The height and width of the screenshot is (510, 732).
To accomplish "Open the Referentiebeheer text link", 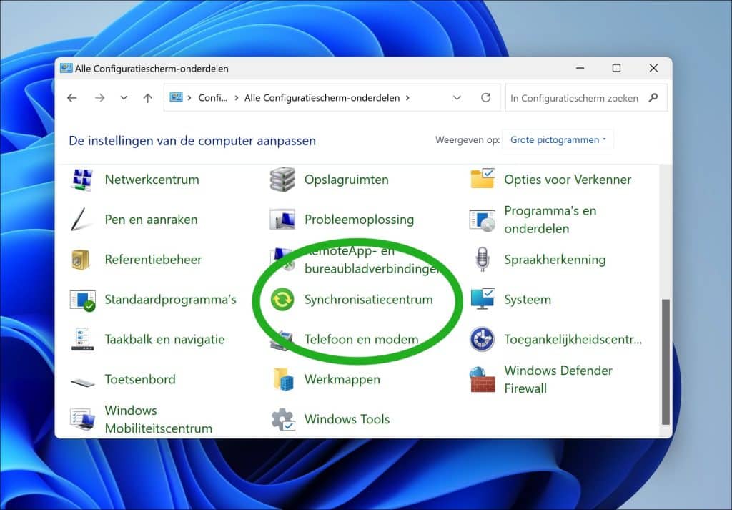I will (x=153, y=259).
